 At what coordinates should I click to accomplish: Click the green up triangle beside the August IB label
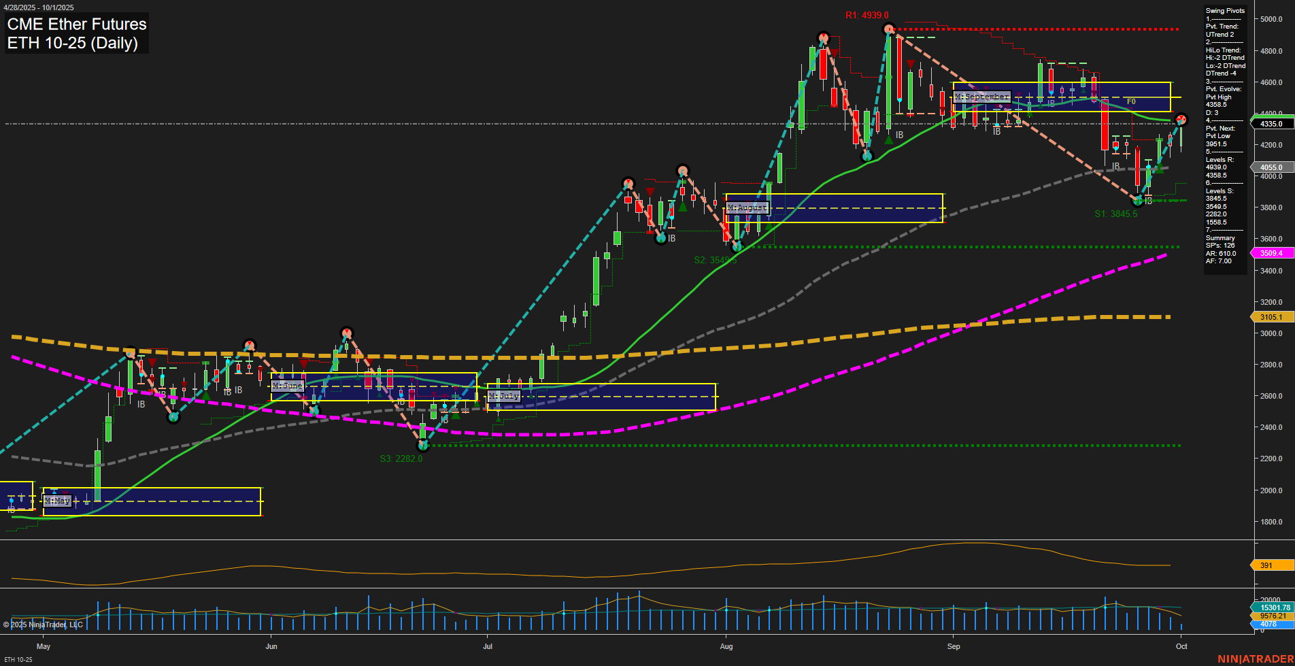point(888,139)
